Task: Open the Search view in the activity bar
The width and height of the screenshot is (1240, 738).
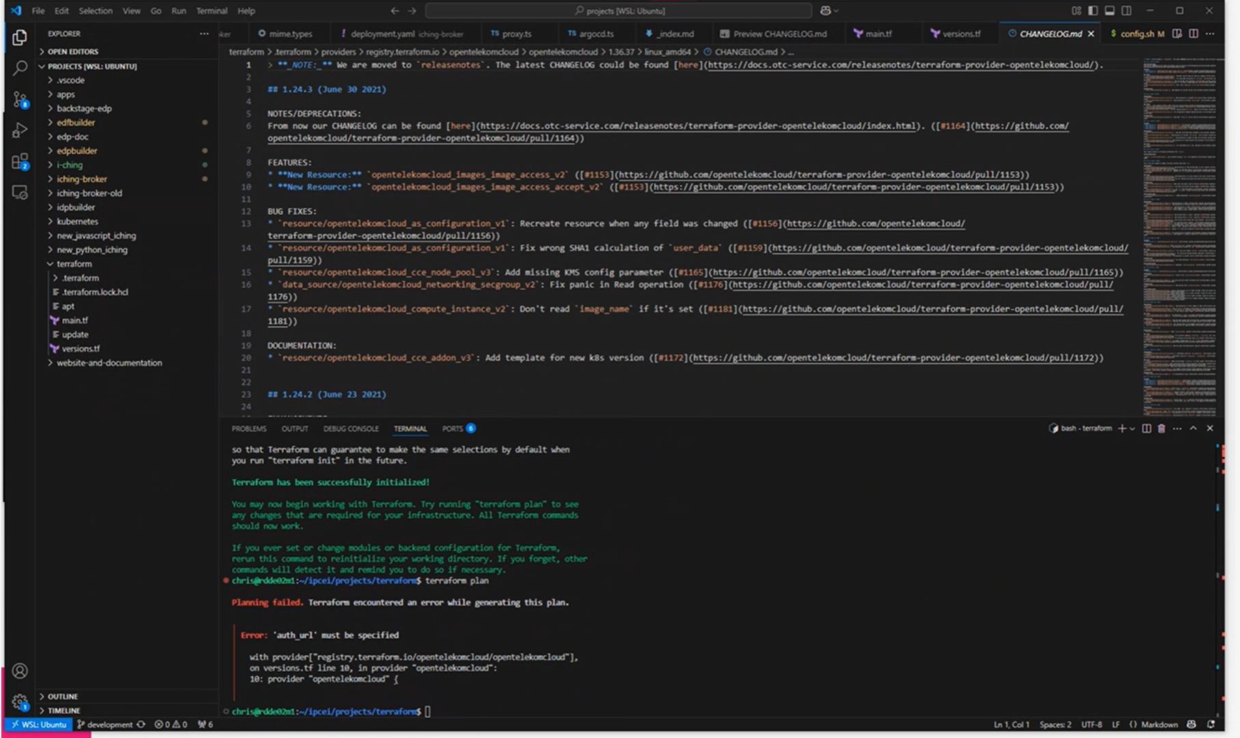Action: [x=20, y=68]
